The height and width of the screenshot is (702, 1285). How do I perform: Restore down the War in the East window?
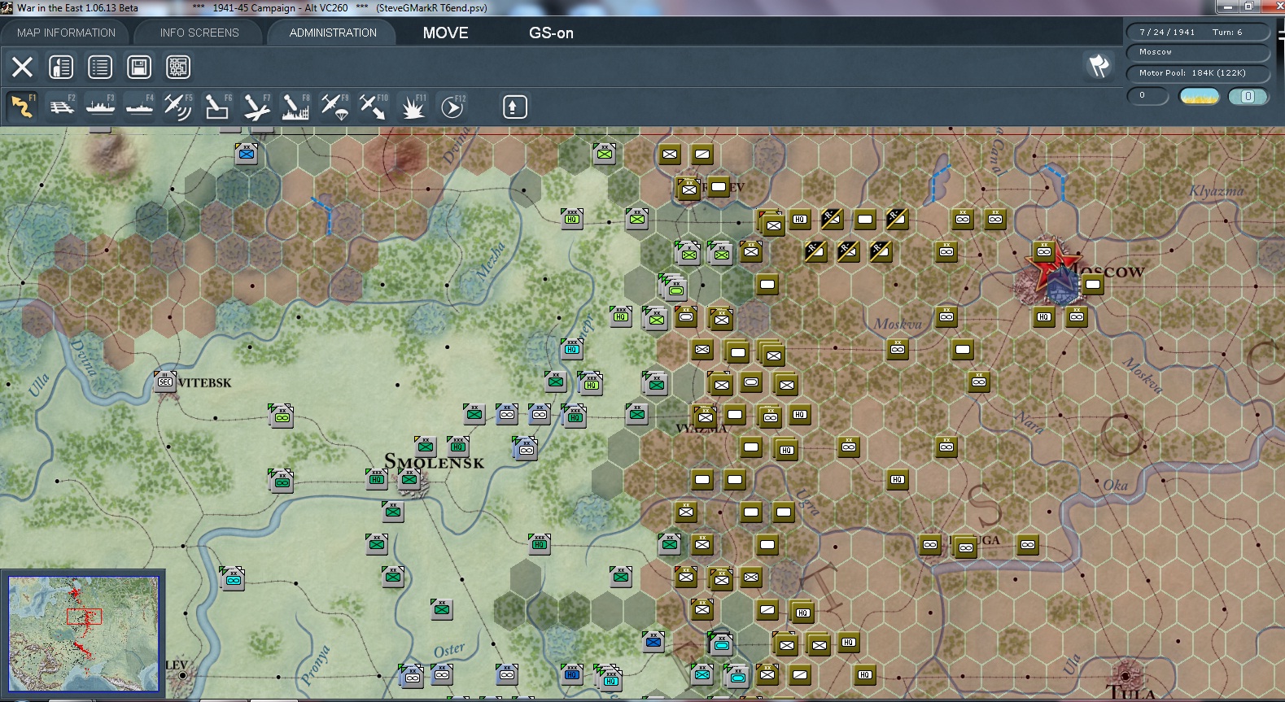tap(1249, 7)
